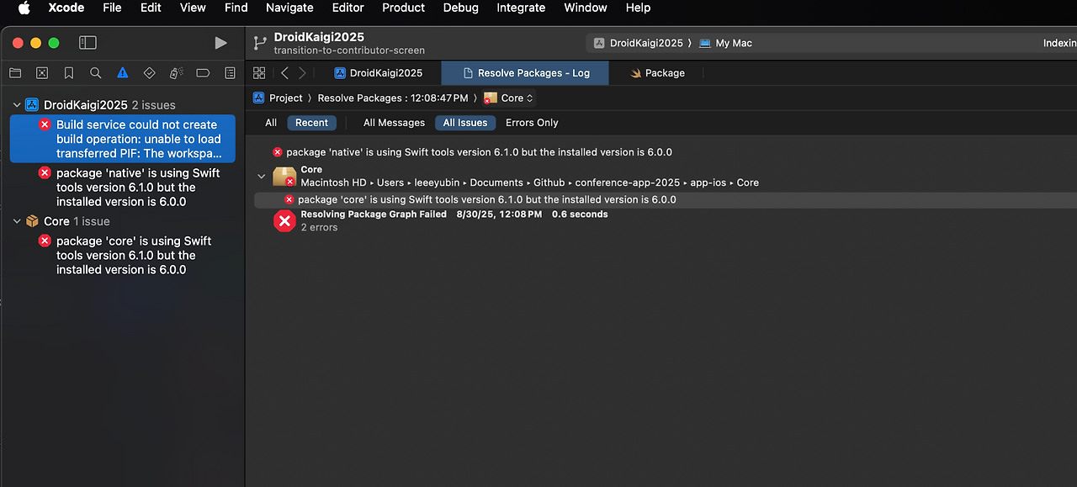
Task: Click the package 'core' error row in log
Action: 666,199
